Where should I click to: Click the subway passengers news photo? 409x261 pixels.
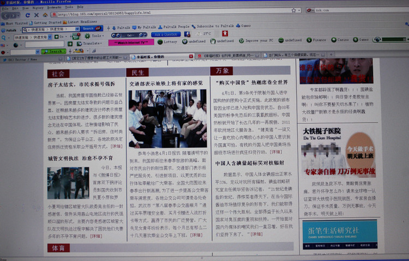tap(167, 118)
